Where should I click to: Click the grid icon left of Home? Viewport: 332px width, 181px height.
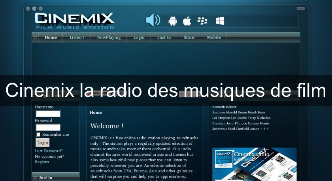[x=35, y=37]
